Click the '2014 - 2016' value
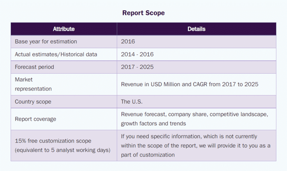The image size is (287, 171). 137,54
